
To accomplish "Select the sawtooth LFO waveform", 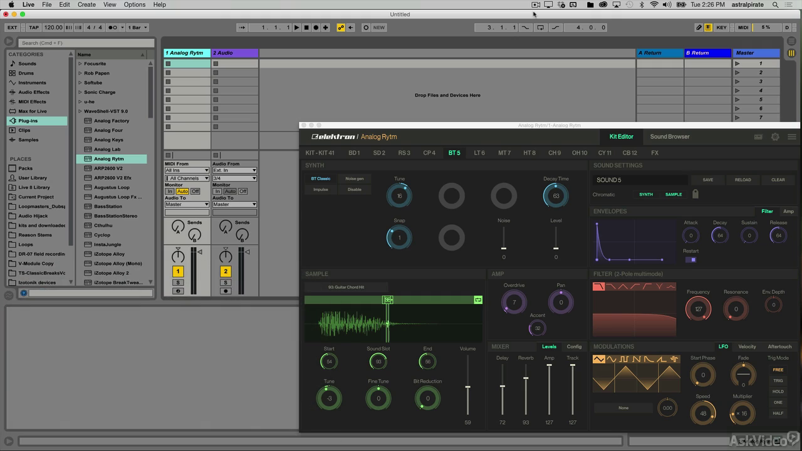I will pyautogui.click(x=637, y=359).
